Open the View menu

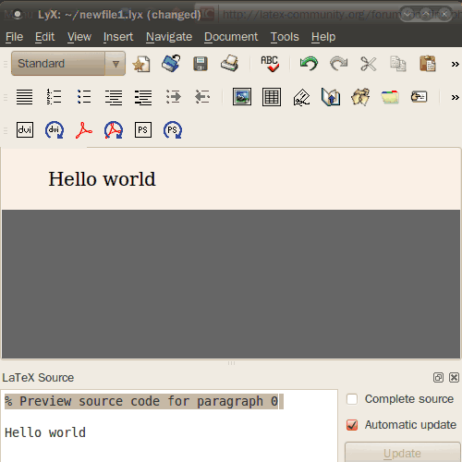(x=79, y=37)
